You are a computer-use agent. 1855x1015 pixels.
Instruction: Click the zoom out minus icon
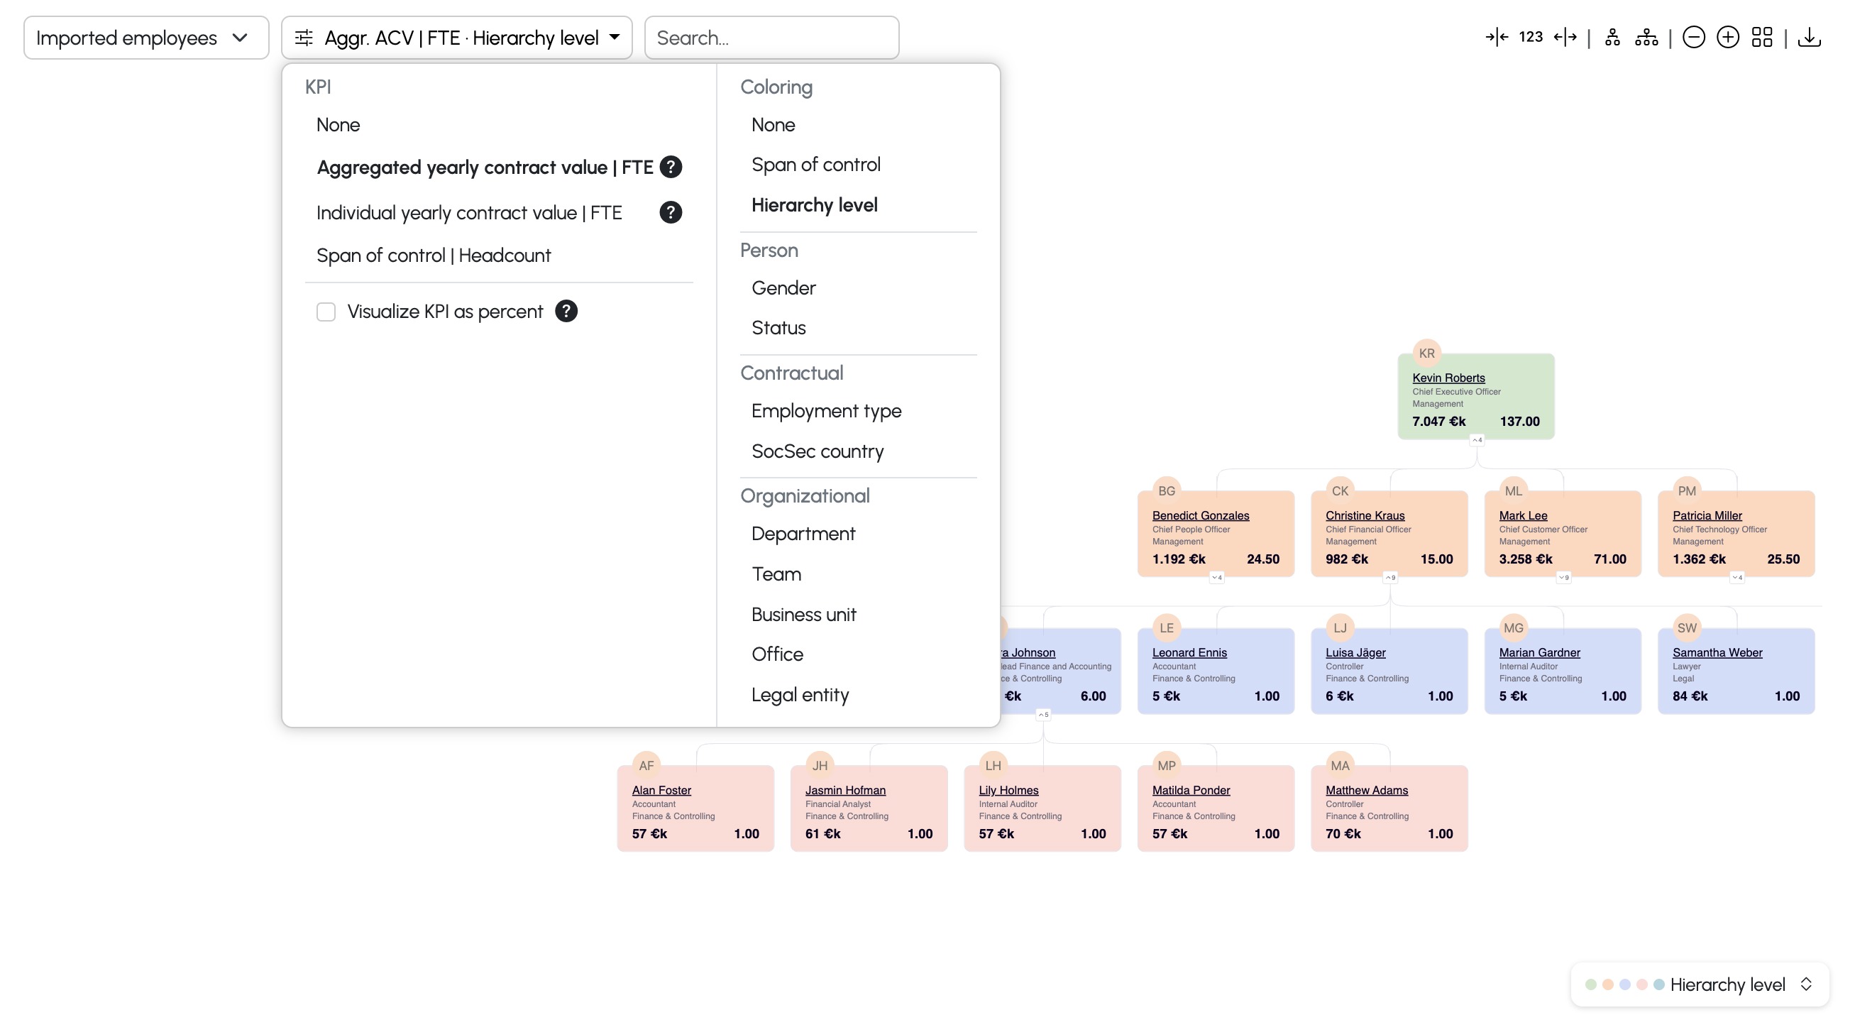[1693, 38]
